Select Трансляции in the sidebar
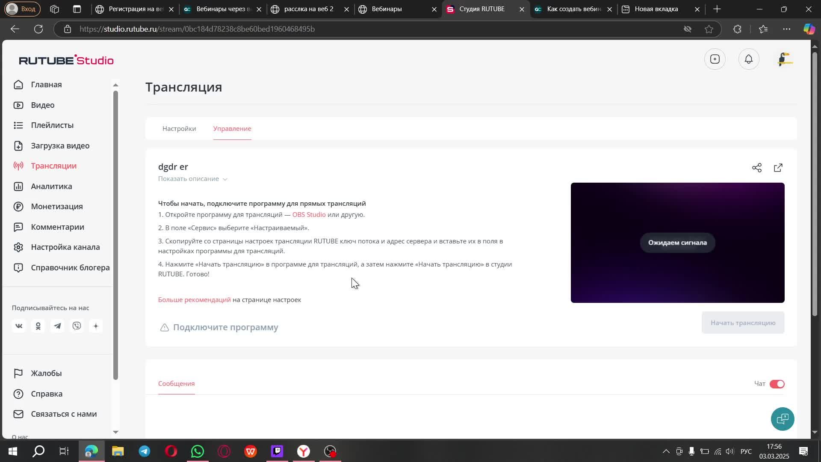This screenshot has width=821, height=462. [53, 166]
